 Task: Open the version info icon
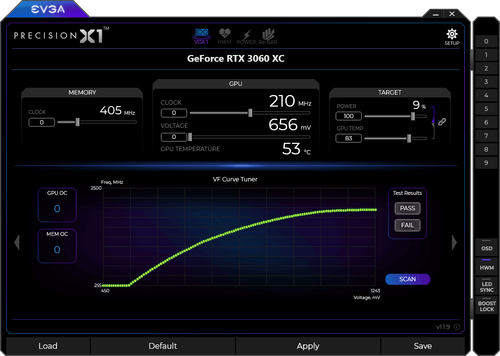point(457,327)
